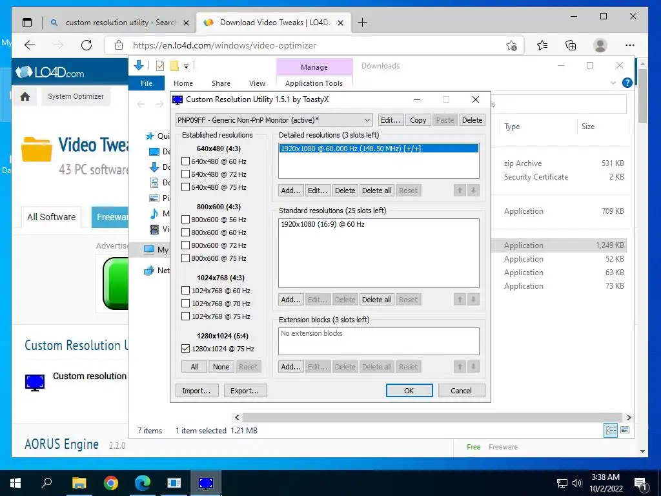661x496 pixels.
Task: Enable the 640x480 @ 60 Hz checkbox
Action: (185, 161)
